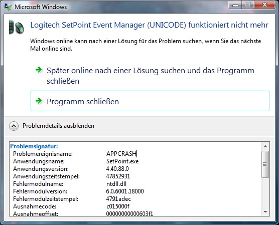Click green arrow beside 'Programm schließen'

(x=39, y=101)
